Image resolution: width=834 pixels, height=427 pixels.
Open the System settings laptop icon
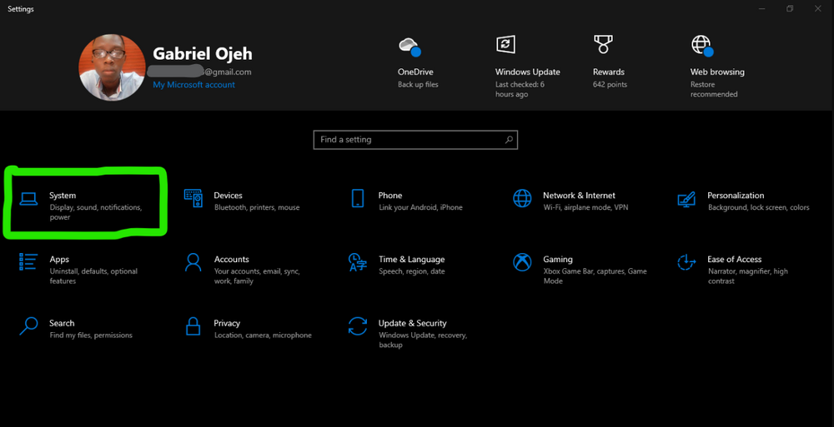click(28, 198)
